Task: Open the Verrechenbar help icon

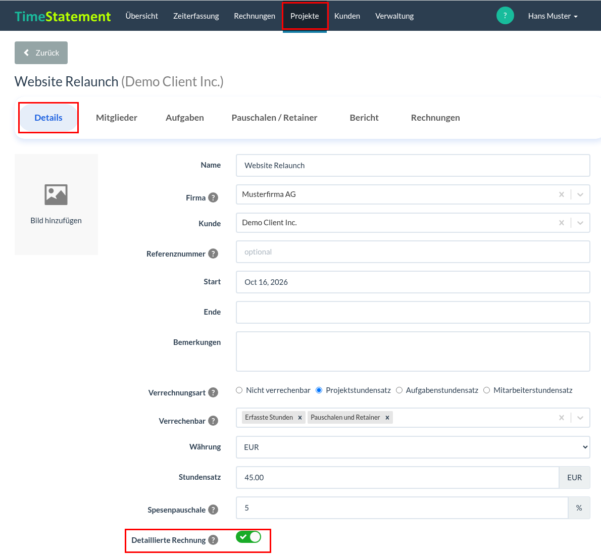Action: (x=213, y=421)
